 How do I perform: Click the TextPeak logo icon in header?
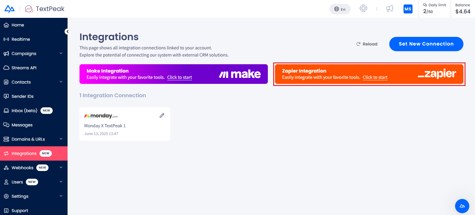(29, 9)
